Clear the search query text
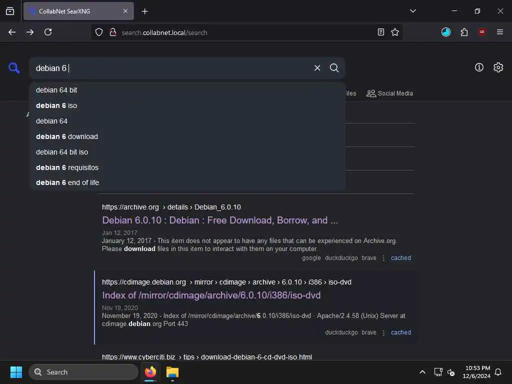The width and height of the screenshot is (512, 384). point(317,68)
